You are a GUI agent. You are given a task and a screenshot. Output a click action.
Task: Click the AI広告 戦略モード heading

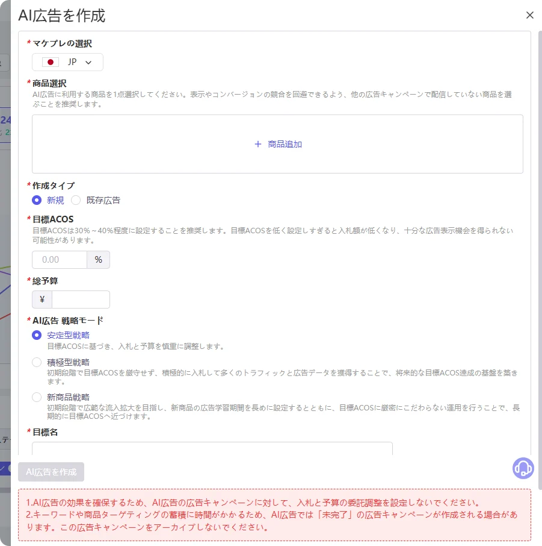68,321
